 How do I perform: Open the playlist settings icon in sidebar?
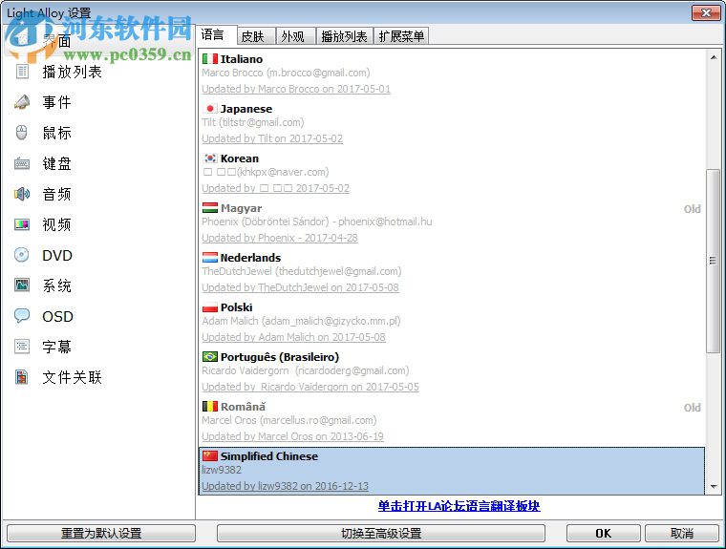[x=22, y=72]
